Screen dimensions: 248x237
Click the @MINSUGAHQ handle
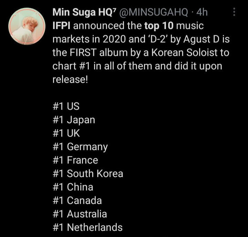153,12
